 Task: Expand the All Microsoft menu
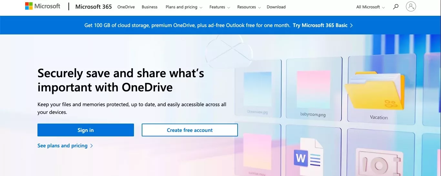click(x=371, y=7)
